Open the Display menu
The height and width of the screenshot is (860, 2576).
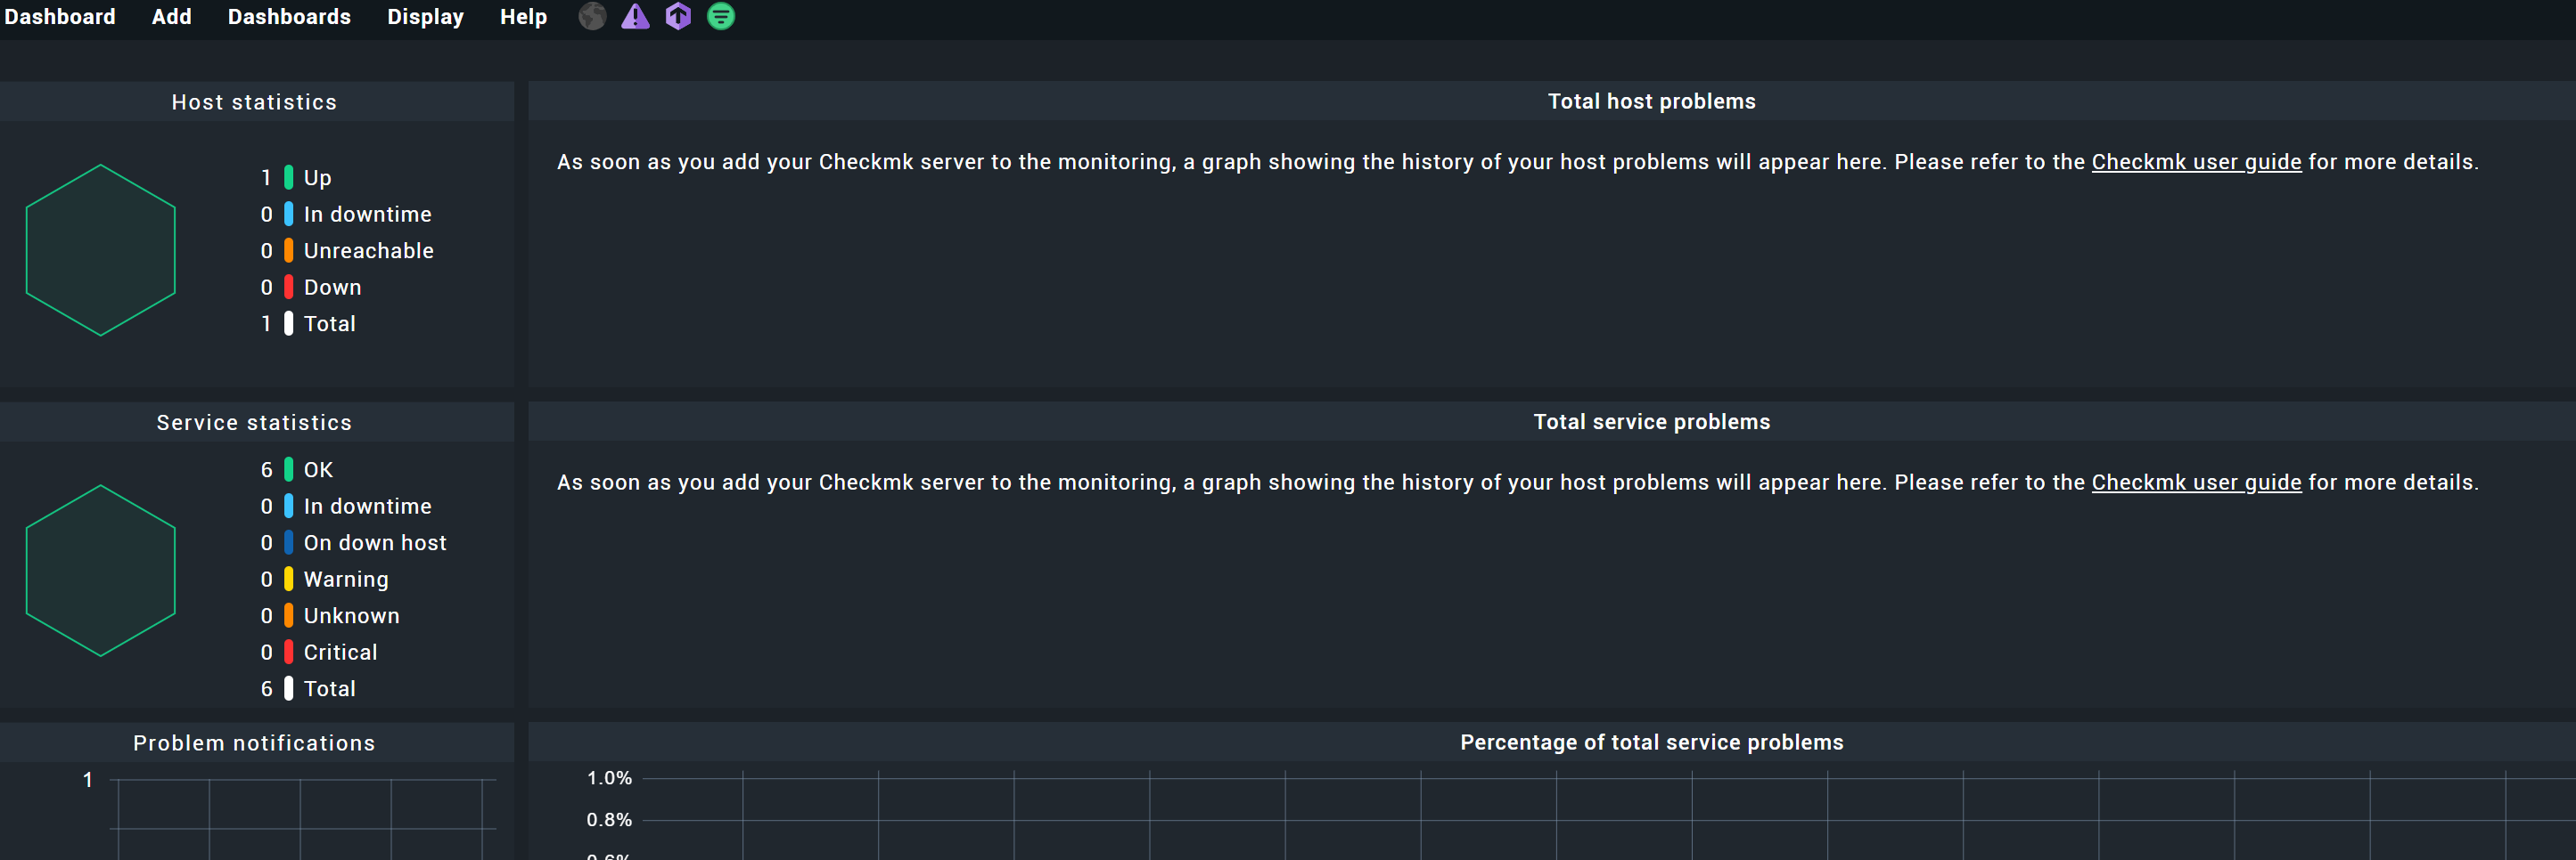coord(425,17)
